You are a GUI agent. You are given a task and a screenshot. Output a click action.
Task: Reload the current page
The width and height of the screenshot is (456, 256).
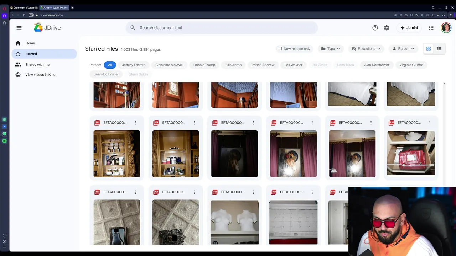point(24,15)
